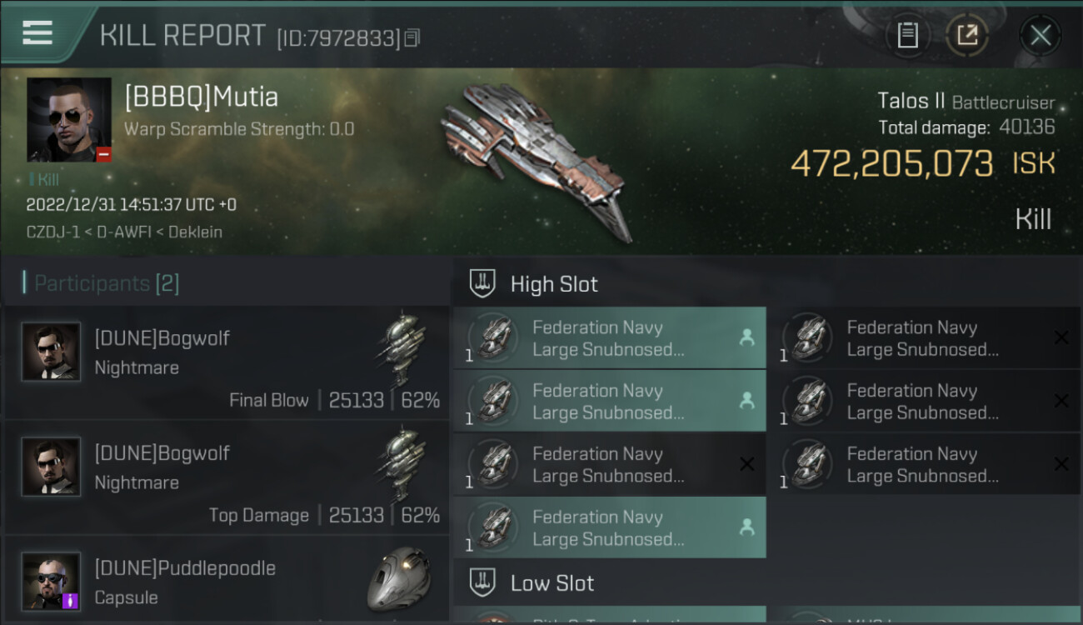The height and width of the screenshot is (625, 1083).
Task: Inspect the Talos II ship image
Action: [533, 158]
